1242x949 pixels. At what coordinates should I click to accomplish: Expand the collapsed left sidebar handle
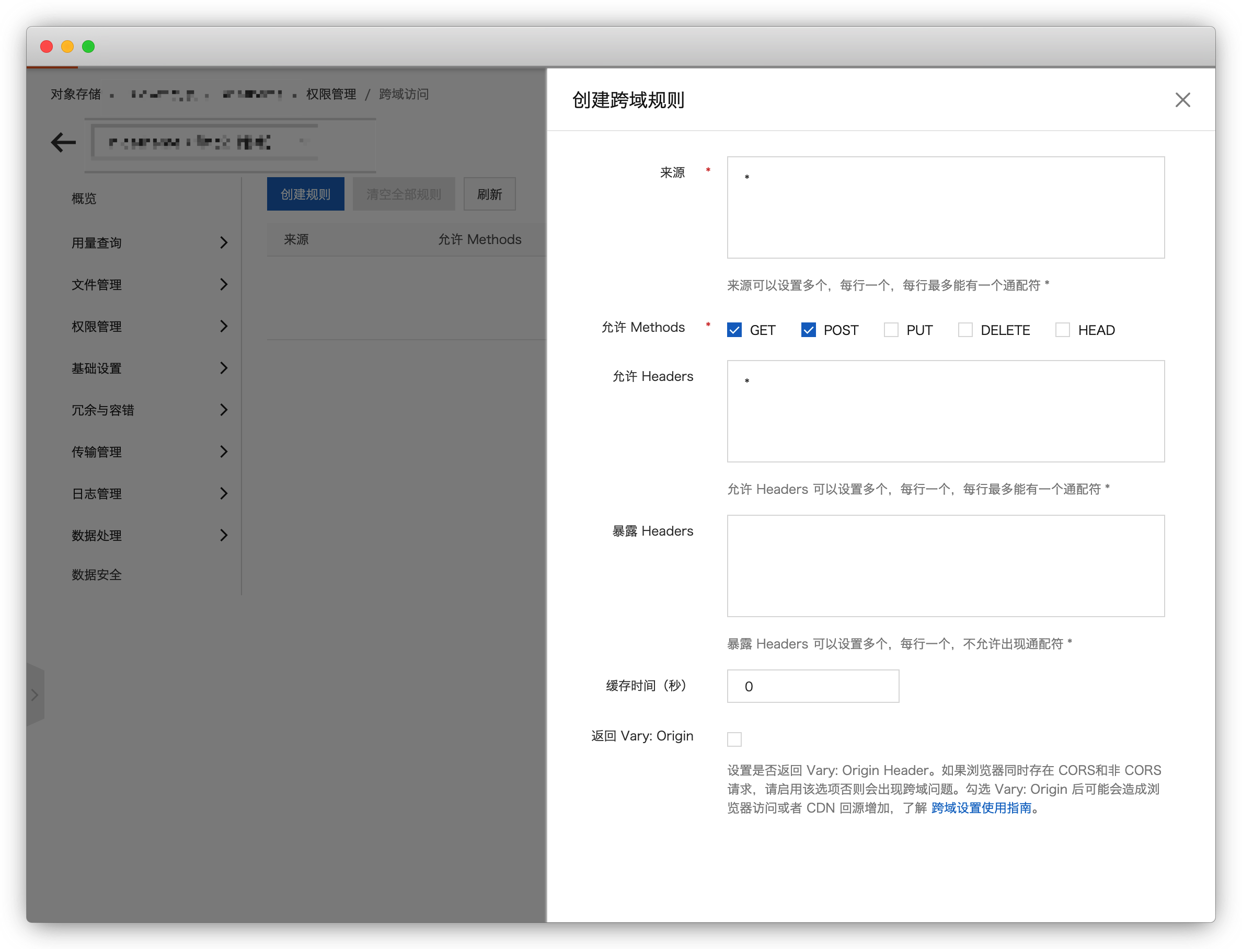click(x=35, y=695)
